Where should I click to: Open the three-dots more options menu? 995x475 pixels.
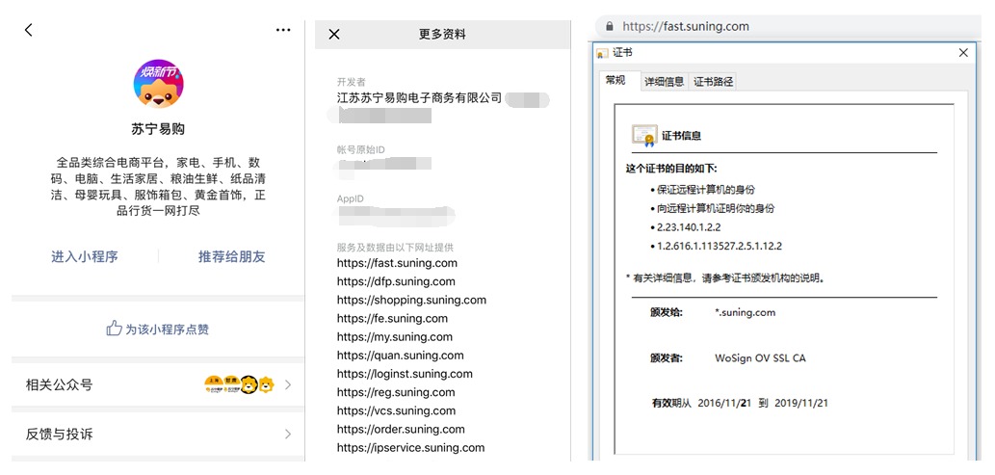click(283, 30)
